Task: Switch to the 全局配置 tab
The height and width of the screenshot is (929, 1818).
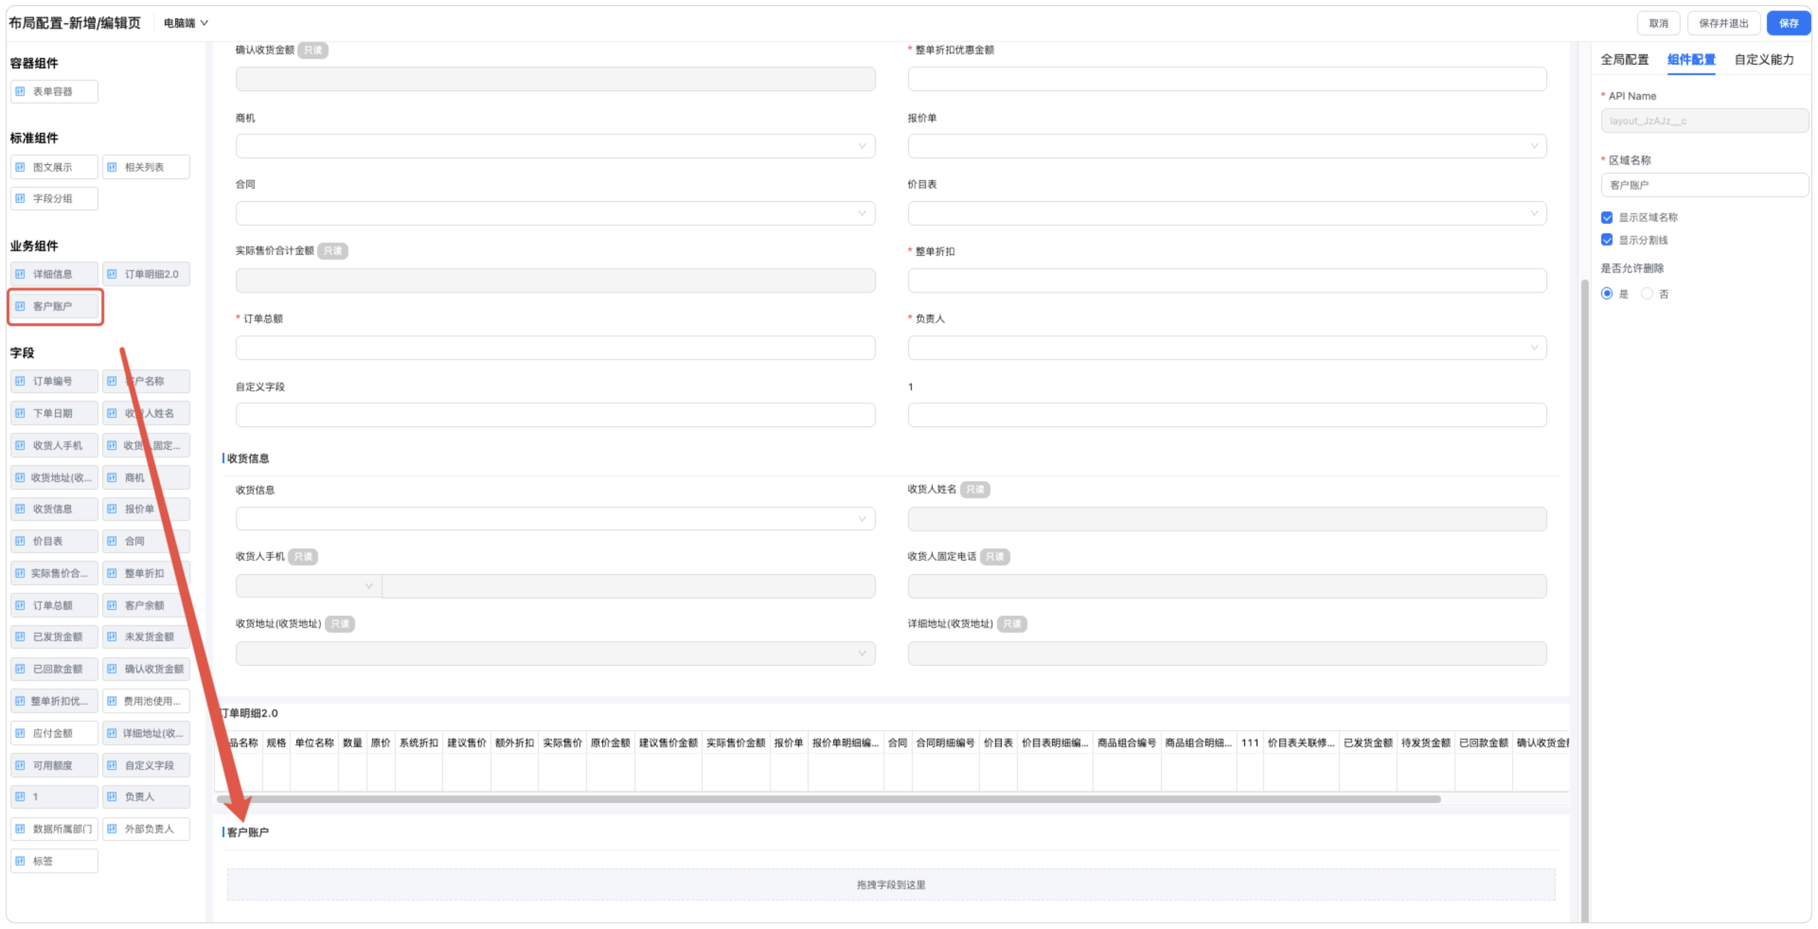Action: (x=1624, y=60)
